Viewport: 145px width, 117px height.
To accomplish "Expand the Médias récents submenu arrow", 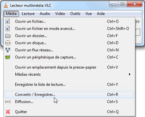I will point(130,74).
